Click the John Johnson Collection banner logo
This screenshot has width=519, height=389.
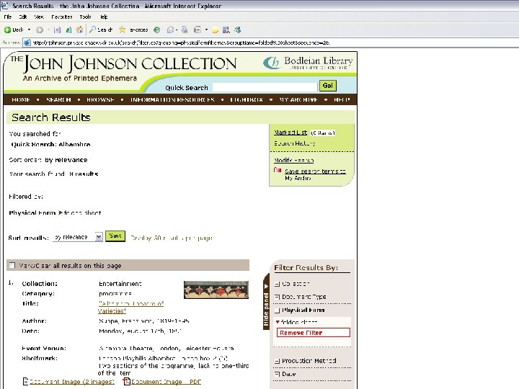[x=123, y=68]
